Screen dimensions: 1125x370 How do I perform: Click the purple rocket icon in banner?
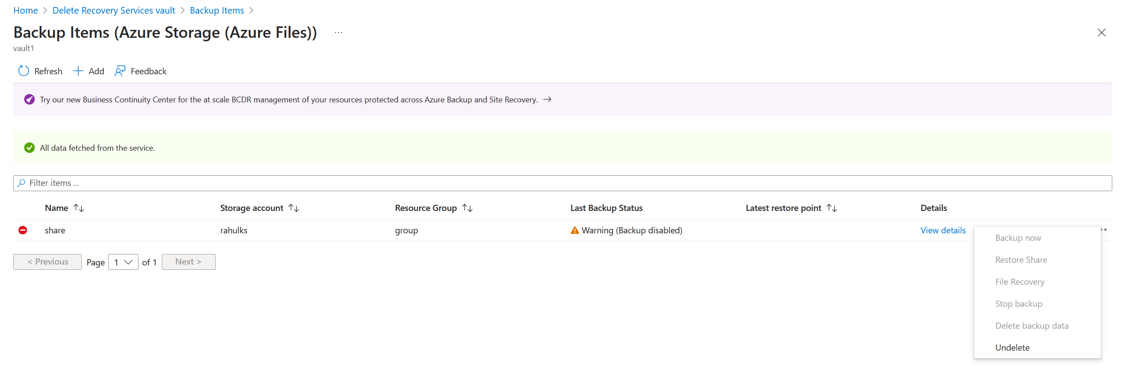pyautogui.click(x=29, y=100)
